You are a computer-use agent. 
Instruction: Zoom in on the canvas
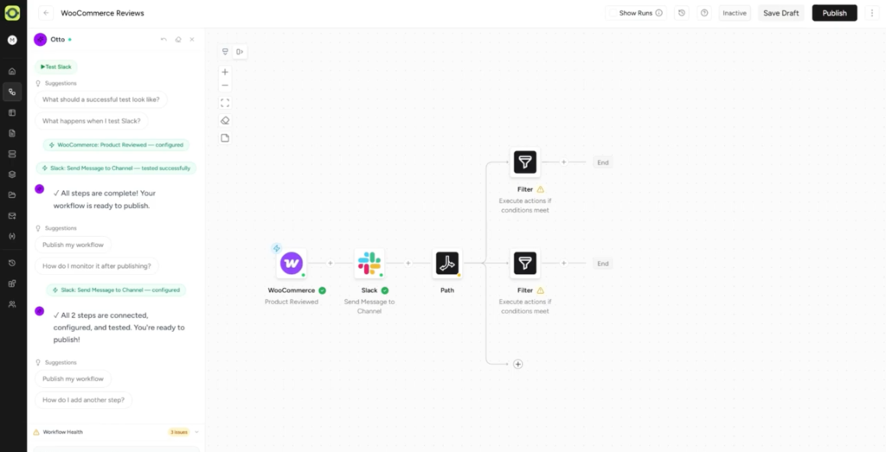coord(225,73)
